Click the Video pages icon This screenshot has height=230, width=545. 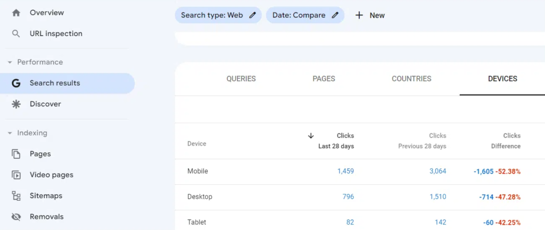point(16,175)
